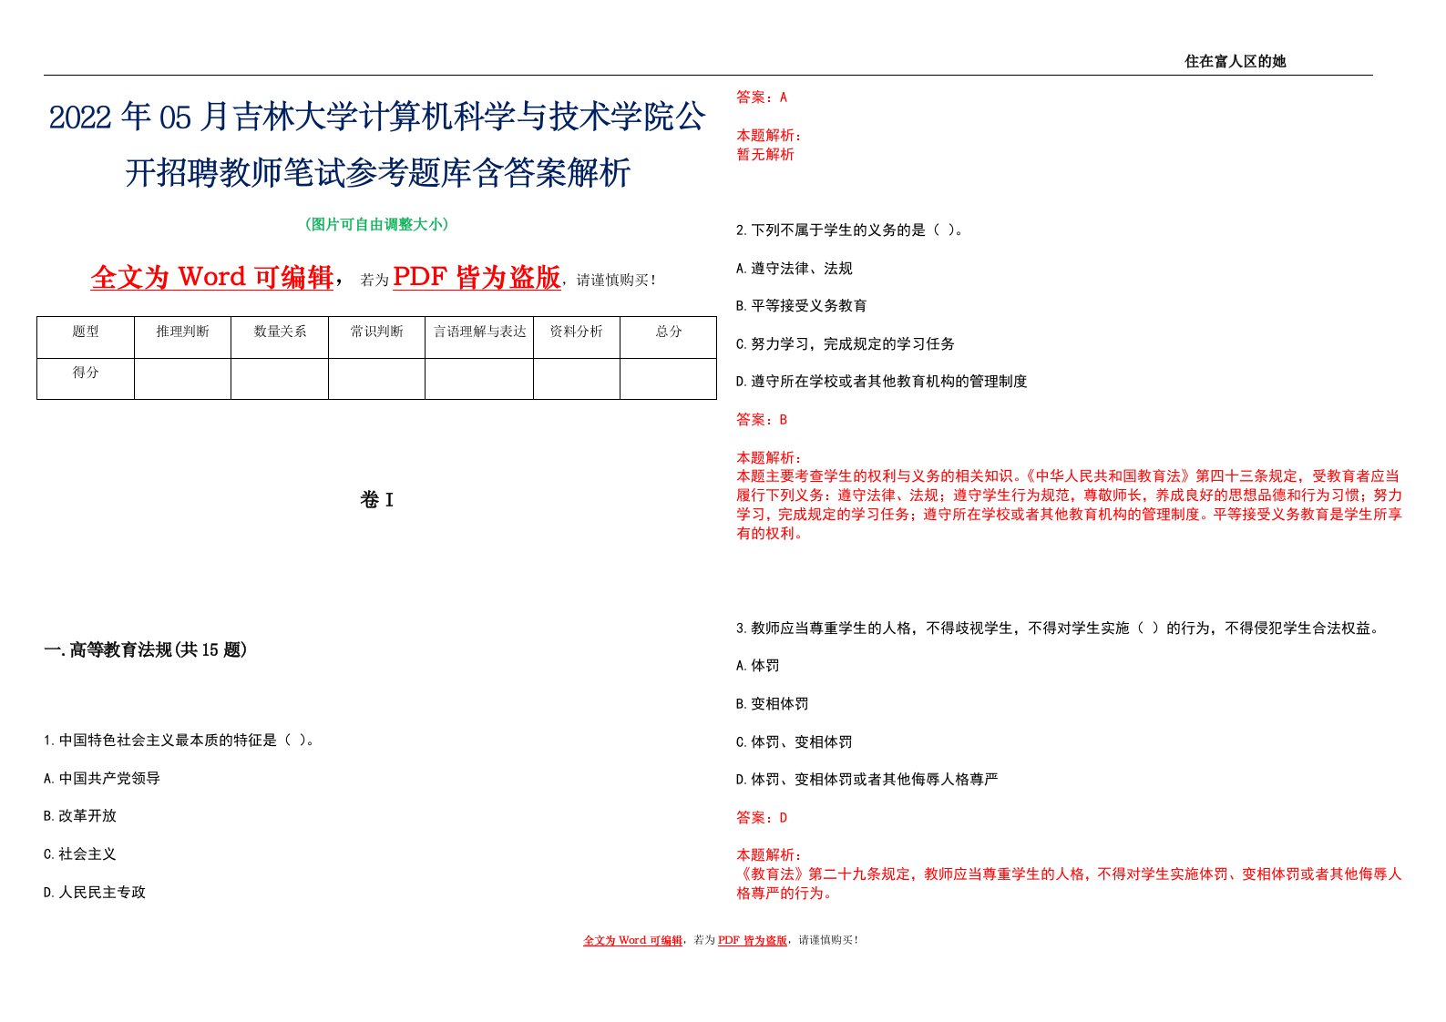Click the green note (图片可自由调整大小)

pyautogui.click(x=377, y=225)
